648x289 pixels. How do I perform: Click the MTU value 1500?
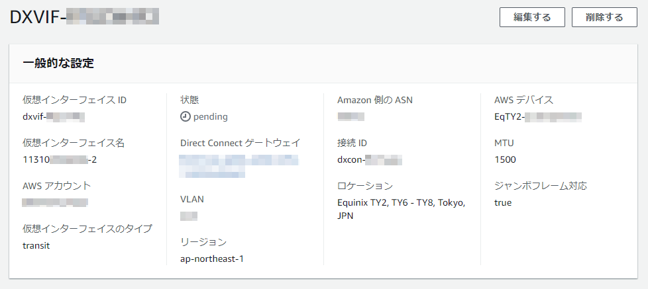505,159
